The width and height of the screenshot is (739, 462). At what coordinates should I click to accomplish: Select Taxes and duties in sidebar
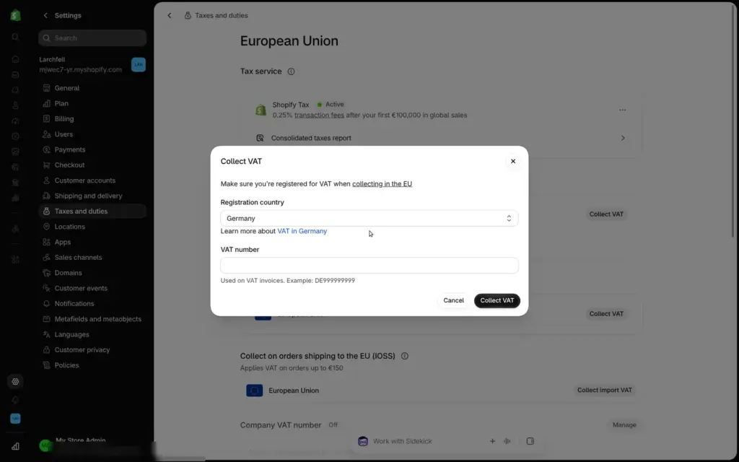click(92, 212)
